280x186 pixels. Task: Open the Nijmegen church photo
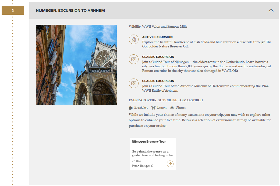[76, 65]
